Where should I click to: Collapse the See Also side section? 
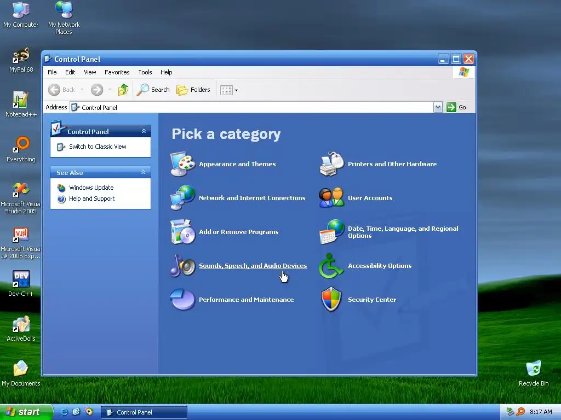pos(144,172)
